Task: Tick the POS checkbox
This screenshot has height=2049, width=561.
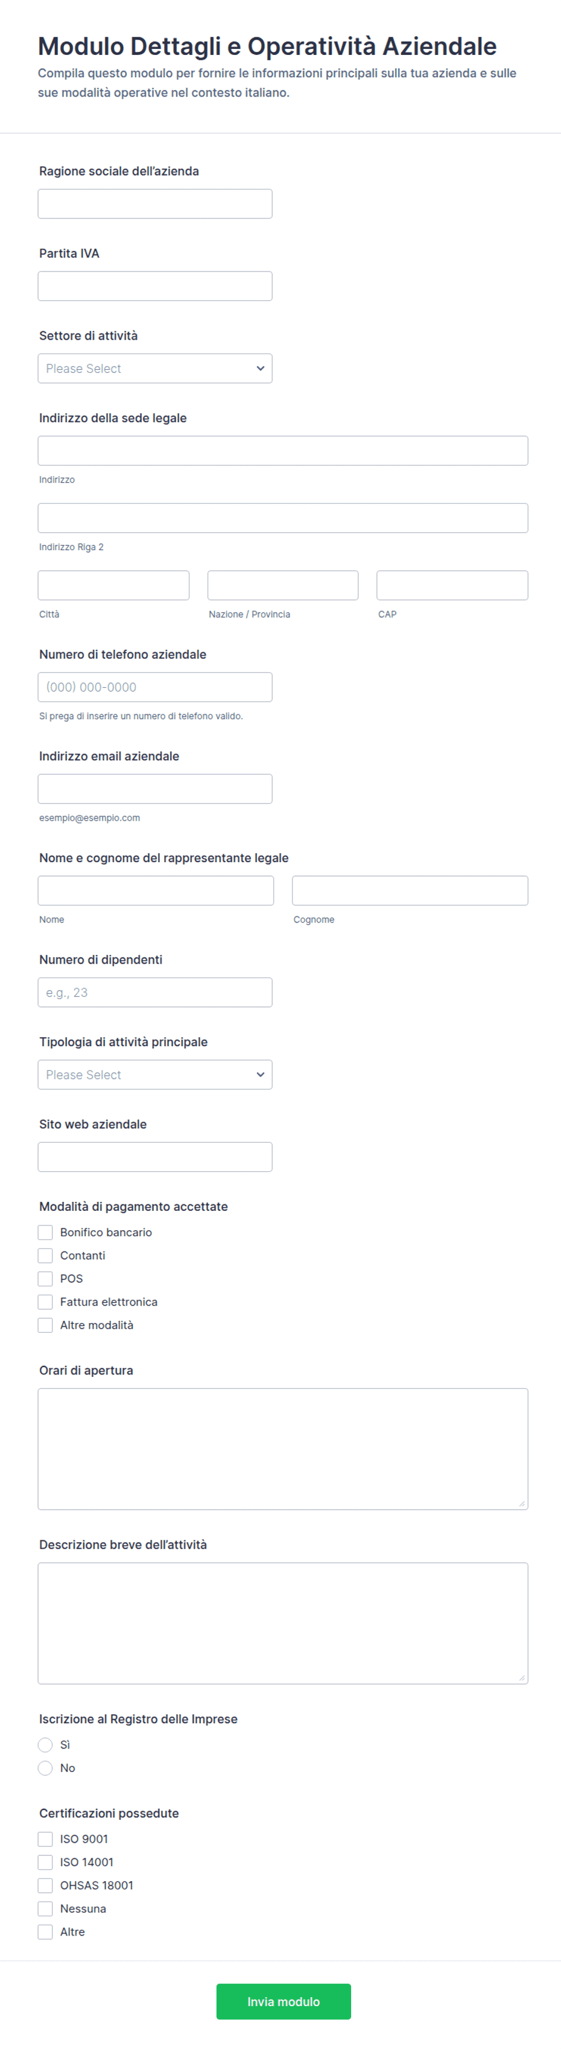Action: click(x=45, y=1279)
